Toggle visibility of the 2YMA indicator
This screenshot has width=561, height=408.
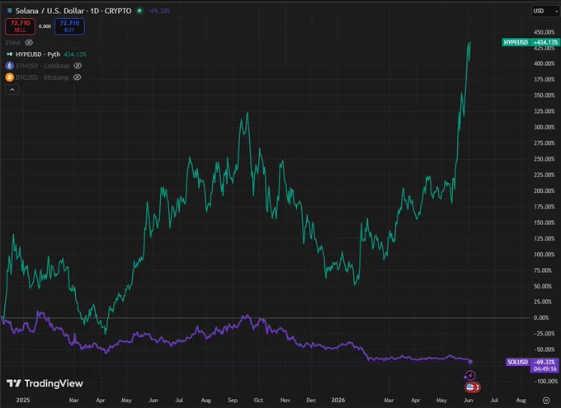[x=29, y=43]
